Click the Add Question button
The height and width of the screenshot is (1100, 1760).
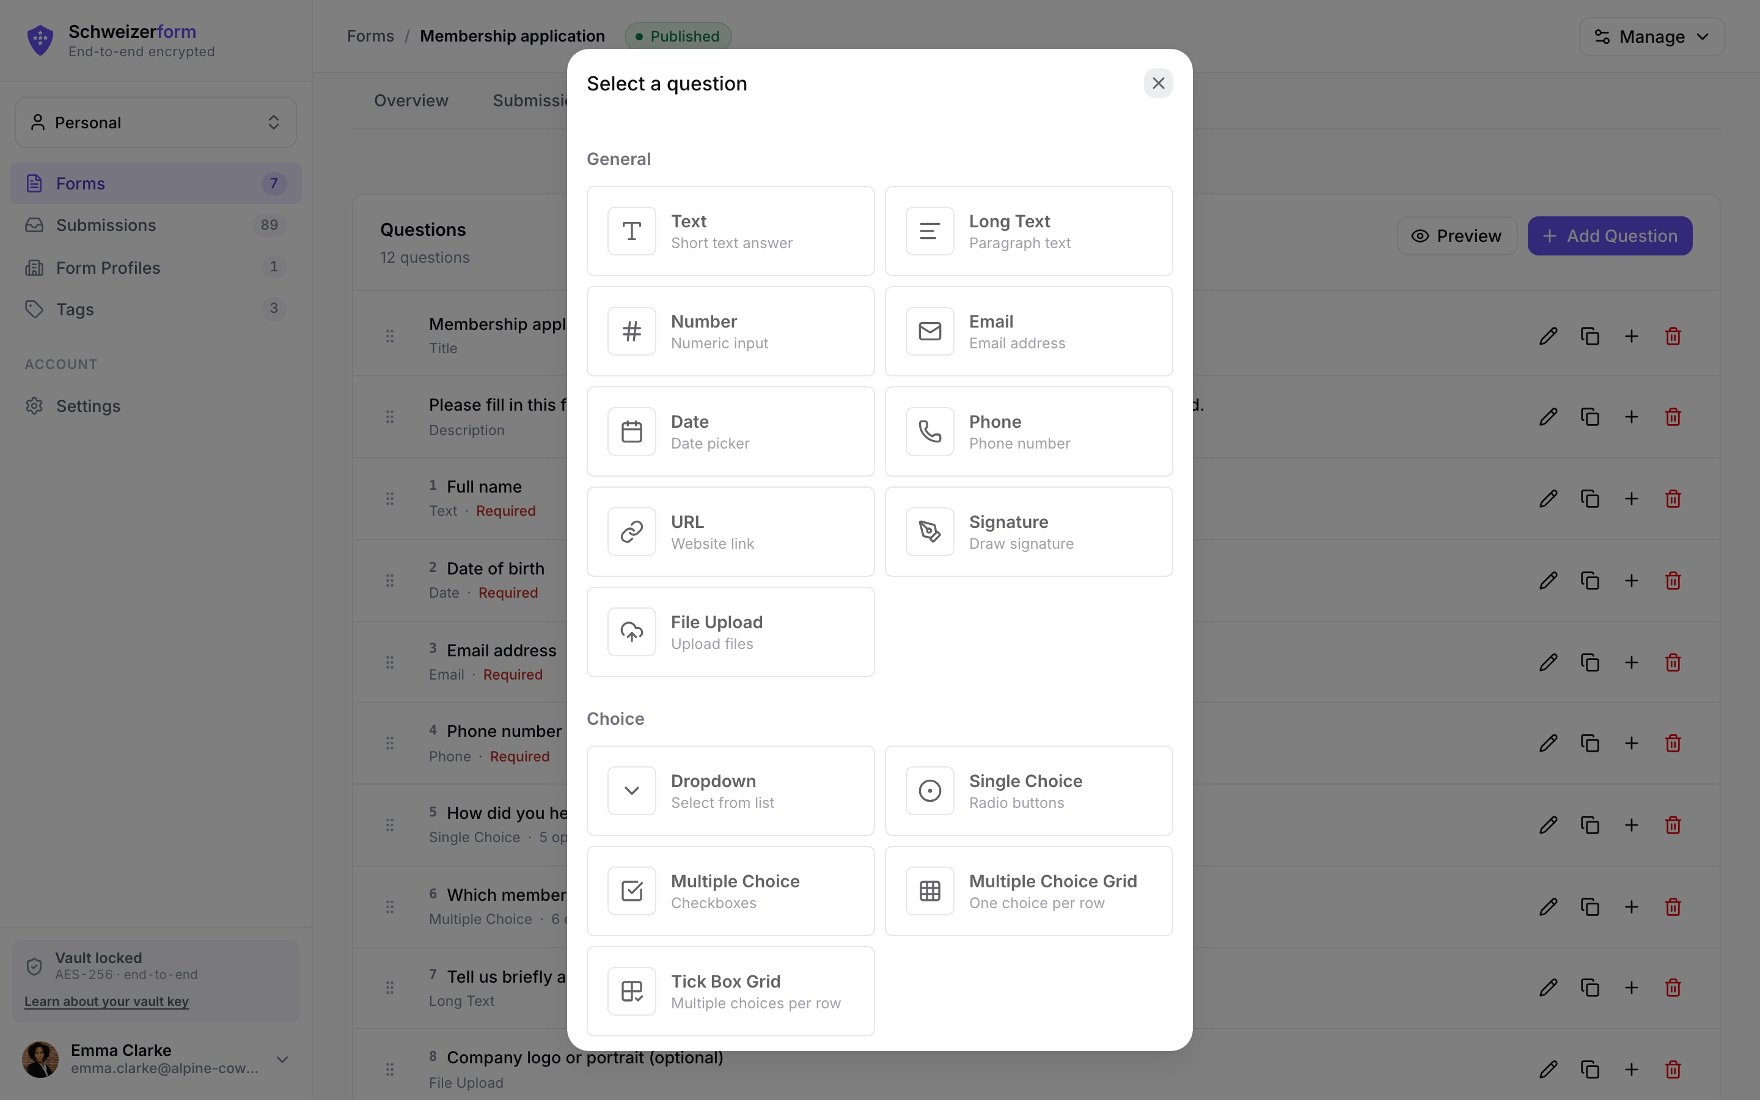tap(1610, 236)
